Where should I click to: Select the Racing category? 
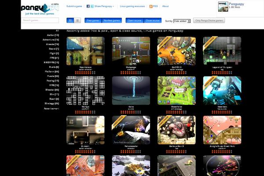(53, 81)
